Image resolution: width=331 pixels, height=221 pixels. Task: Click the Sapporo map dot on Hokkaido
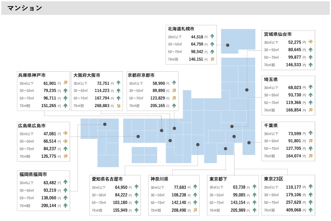pyautogui.click(x=228, y=45)
